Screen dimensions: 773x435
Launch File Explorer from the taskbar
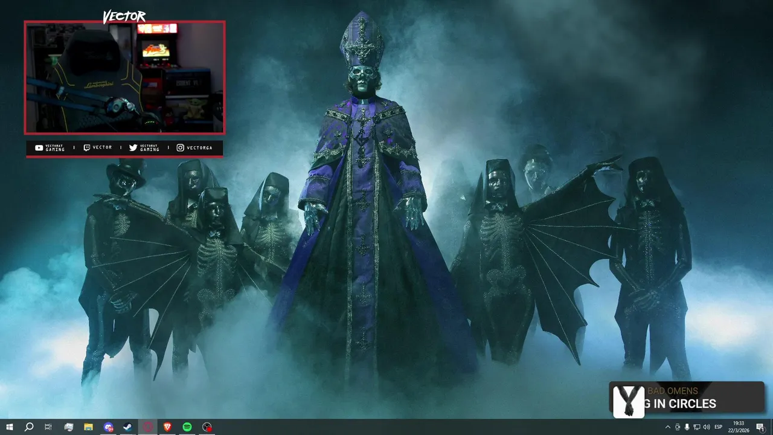(88, 427)
